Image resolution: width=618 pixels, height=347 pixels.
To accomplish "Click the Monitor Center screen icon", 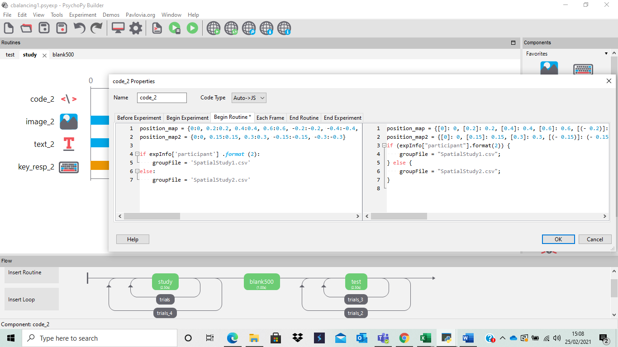I will tap(118, 28).
